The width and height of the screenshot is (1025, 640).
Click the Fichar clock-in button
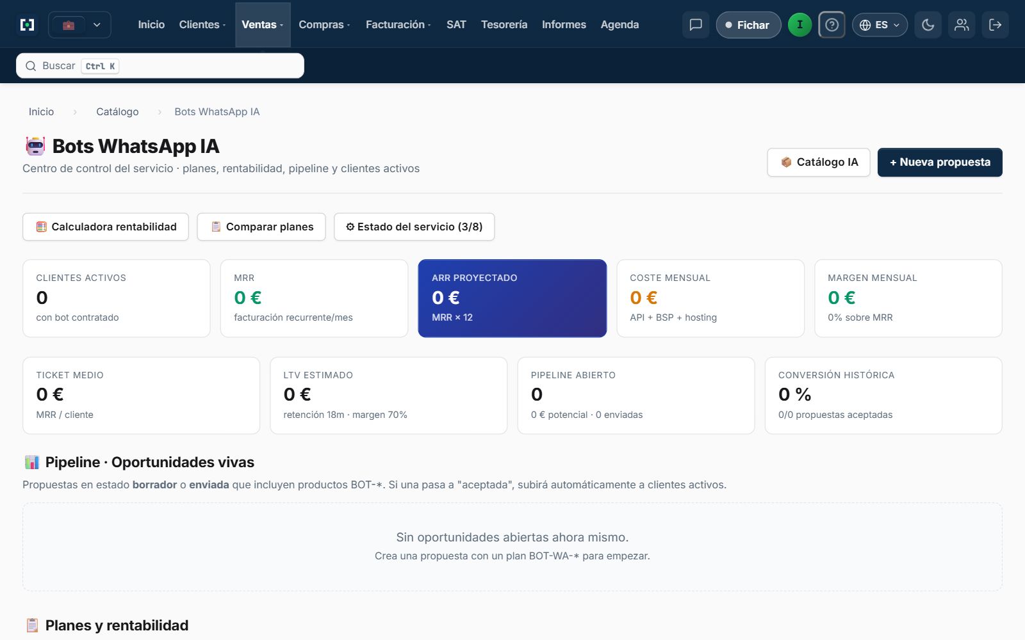pos(748,25)
